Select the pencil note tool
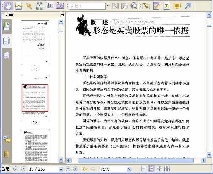The image size is (213, 174). pyautogui.click(x=156, y=6)
